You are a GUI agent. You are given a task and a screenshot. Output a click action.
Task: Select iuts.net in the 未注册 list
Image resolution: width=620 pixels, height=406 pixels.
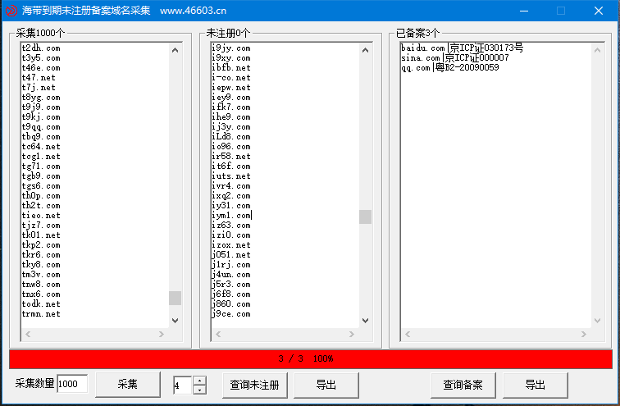[x=231, y=176]
